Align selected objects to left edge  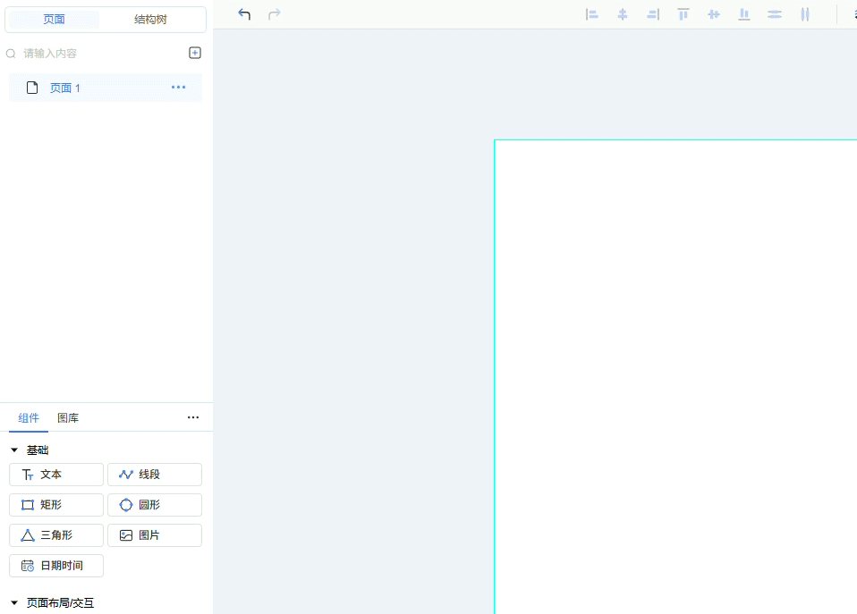coord(592,14)
